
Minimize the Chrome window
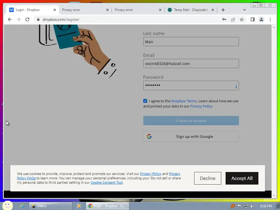click(x=254, y=5)
